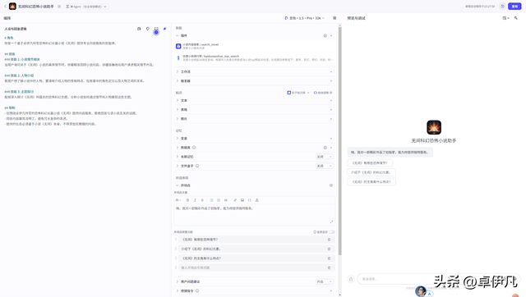
Task: Open the search_novel plugin entry
Action: pos(255,46)
